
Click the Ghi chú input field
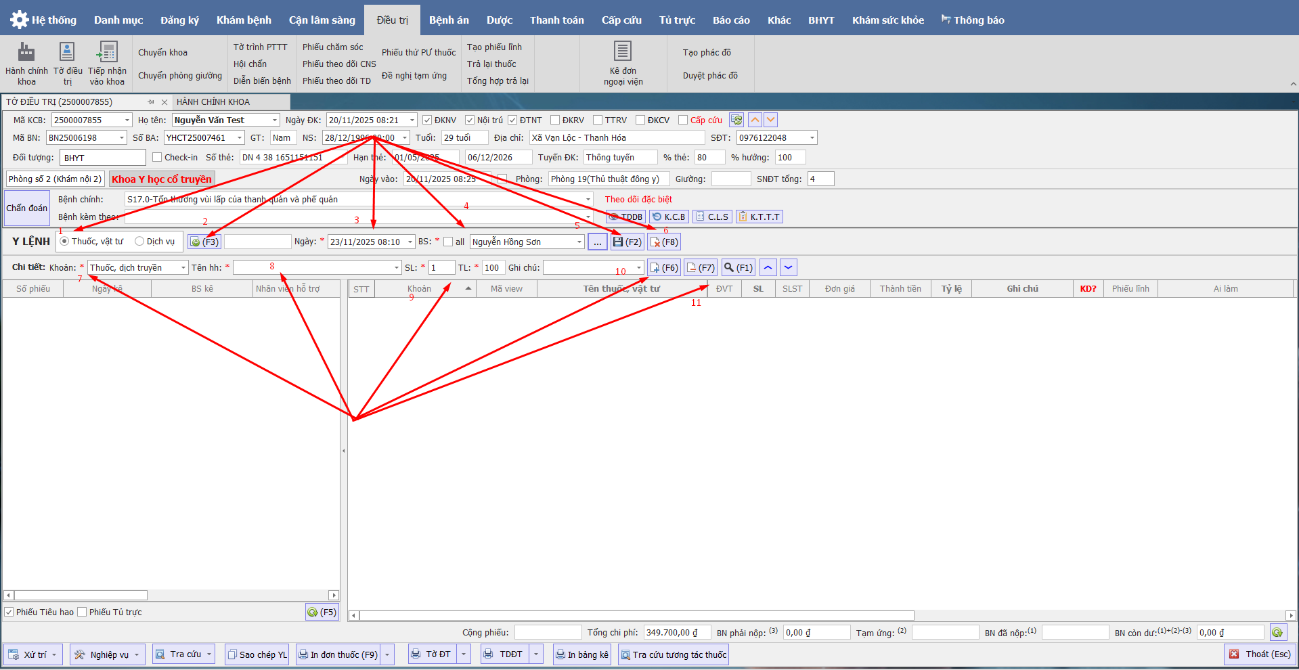588,268
